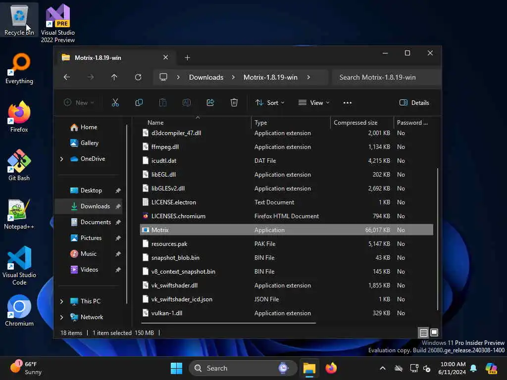Switch to details list view icon
The height and width of the screenshot is (380, 507).
point(424,332)
